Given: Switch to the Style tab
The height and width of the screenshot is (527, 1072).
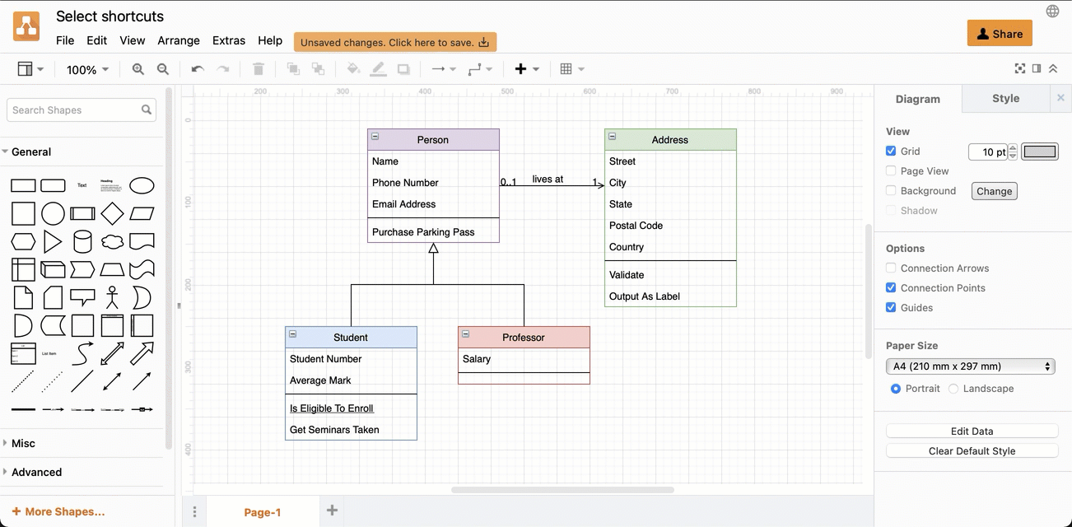Looking at the screenshot, I should 1005,98.
